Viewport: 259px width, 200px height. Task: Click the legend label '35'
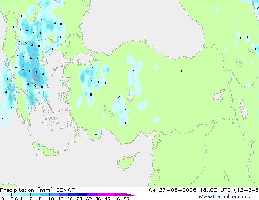click(x=98, y=198)
